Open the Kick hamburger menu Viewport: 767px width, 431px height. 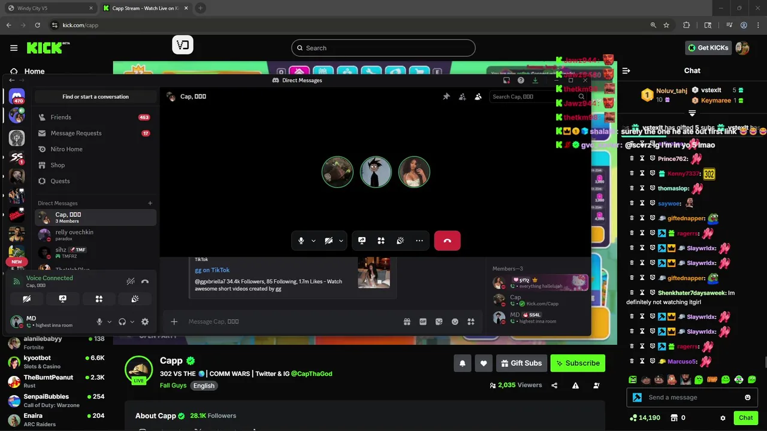point(14,48)
